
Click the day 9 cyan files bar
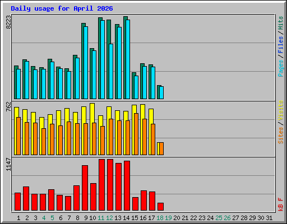tap(86, 63)
